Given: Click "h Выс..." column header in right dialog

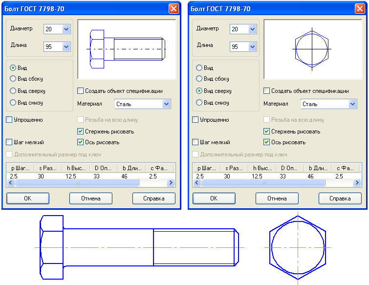Looking at the screenshot, I should click(x=262, y=168).
